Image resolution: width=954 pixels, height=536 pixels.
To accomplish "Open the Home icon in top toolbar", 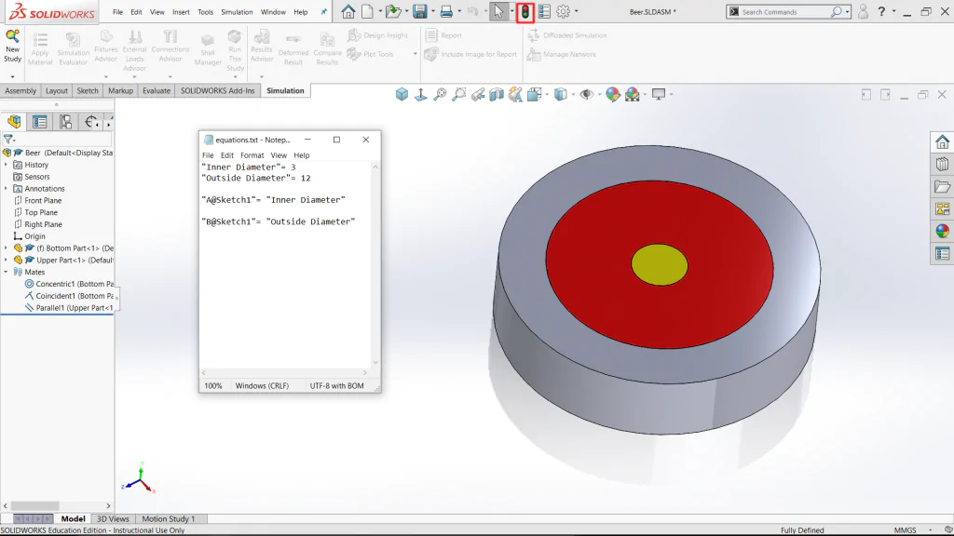I will tap(348, 11).
